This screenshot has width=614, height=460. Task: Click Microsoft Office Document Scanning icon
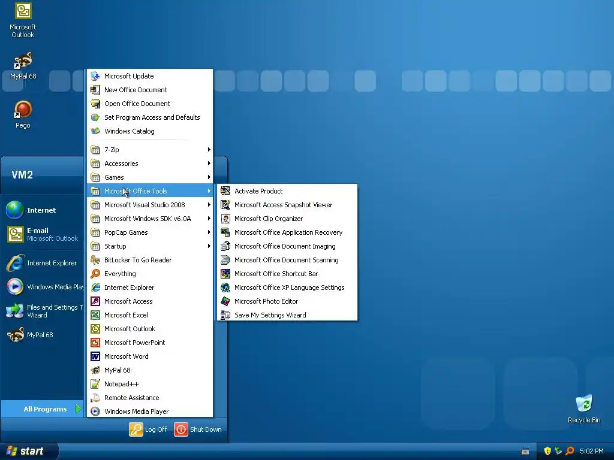pos(225,260)
